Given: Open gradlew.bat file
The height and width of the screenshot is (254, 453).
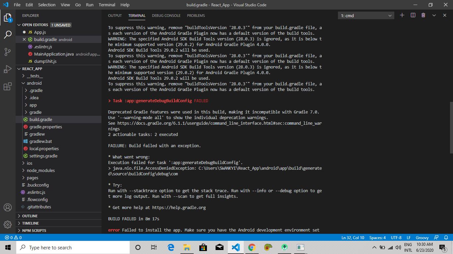Looking at the screenshot, I should point(58,141).
